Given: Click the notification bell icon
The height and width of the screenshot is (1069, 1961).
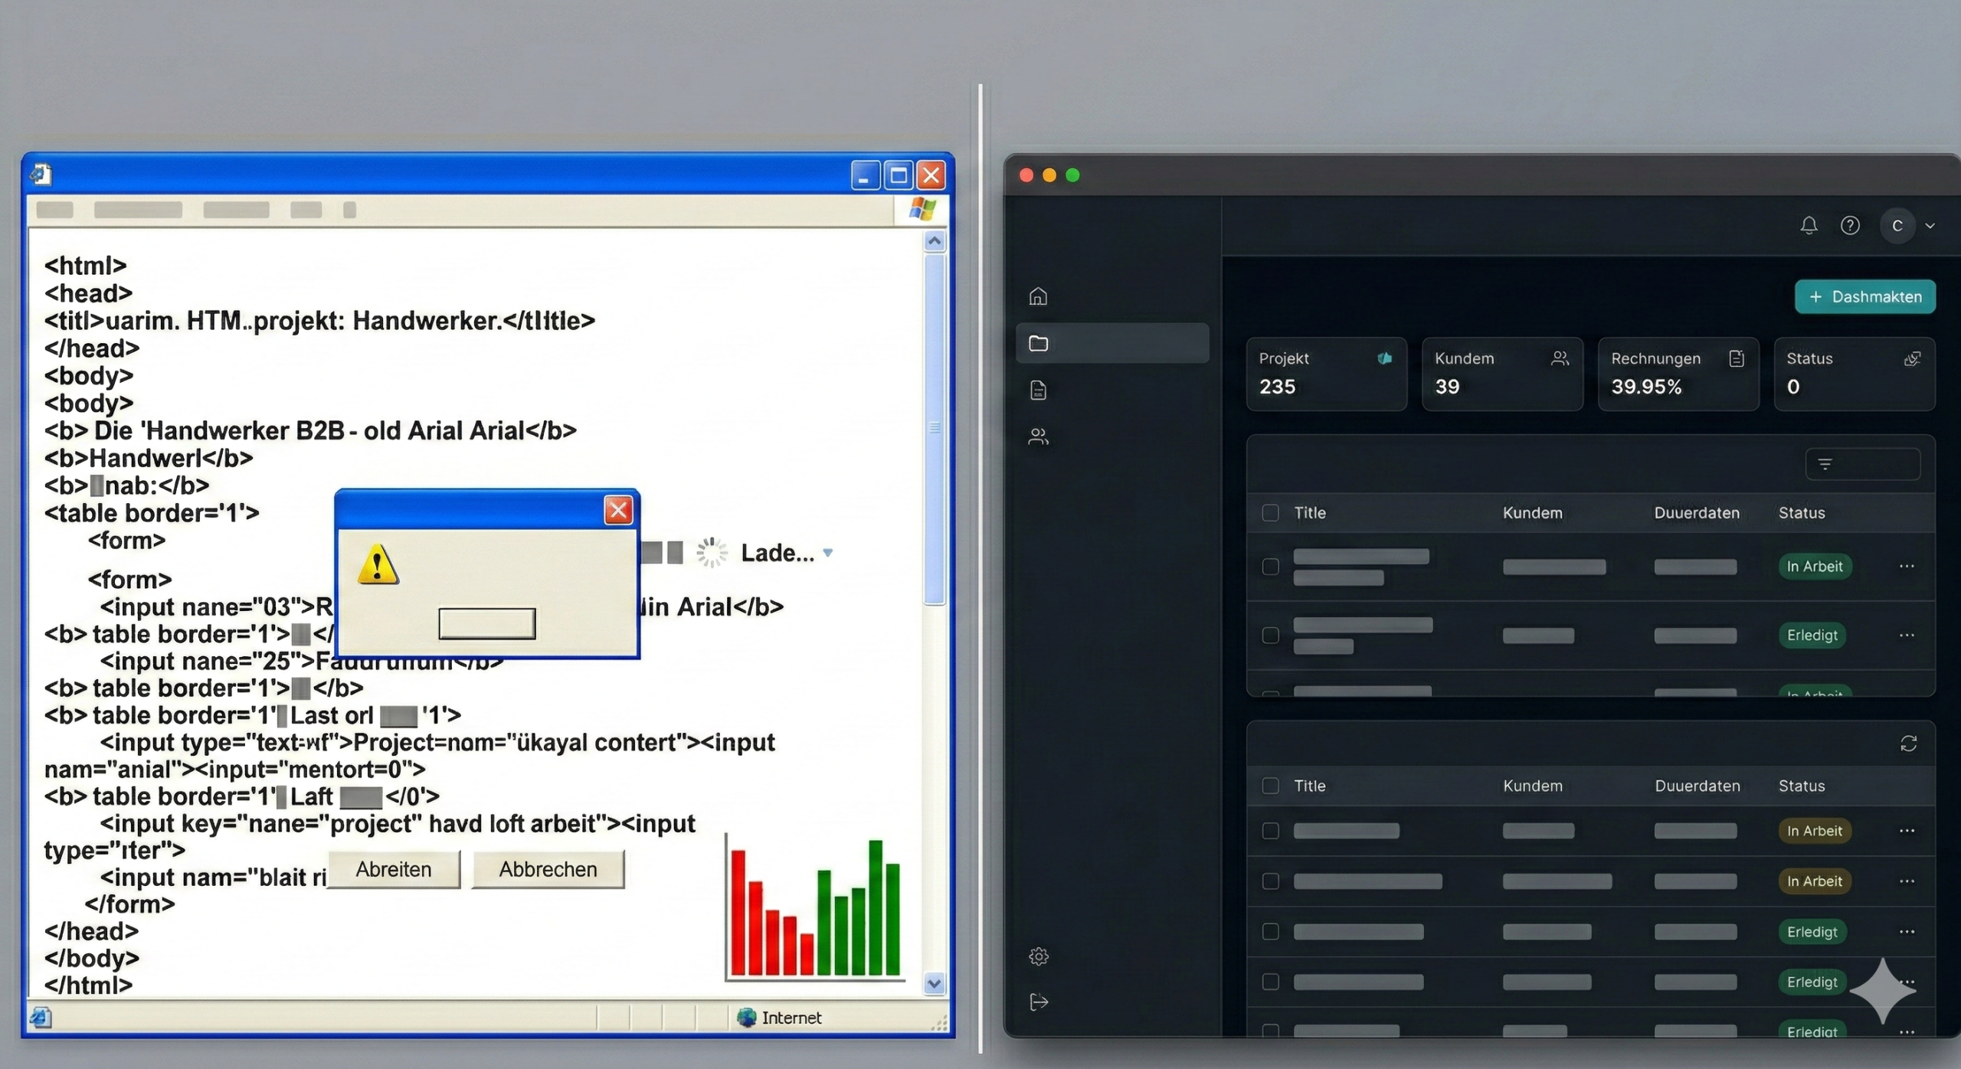Looking at the screenshot, I should tap(1809, 225).
